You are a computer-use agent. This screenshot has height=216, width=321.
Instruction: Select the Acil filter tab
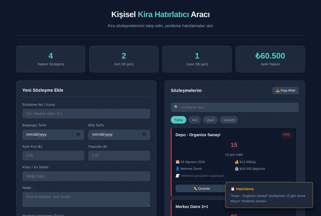(x=194, y=120)
